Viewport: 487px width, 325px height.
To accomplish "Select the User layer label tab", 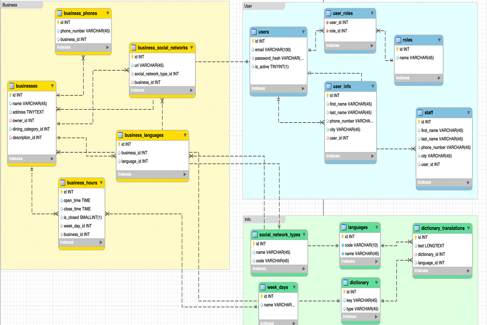I will pos(264,6).
